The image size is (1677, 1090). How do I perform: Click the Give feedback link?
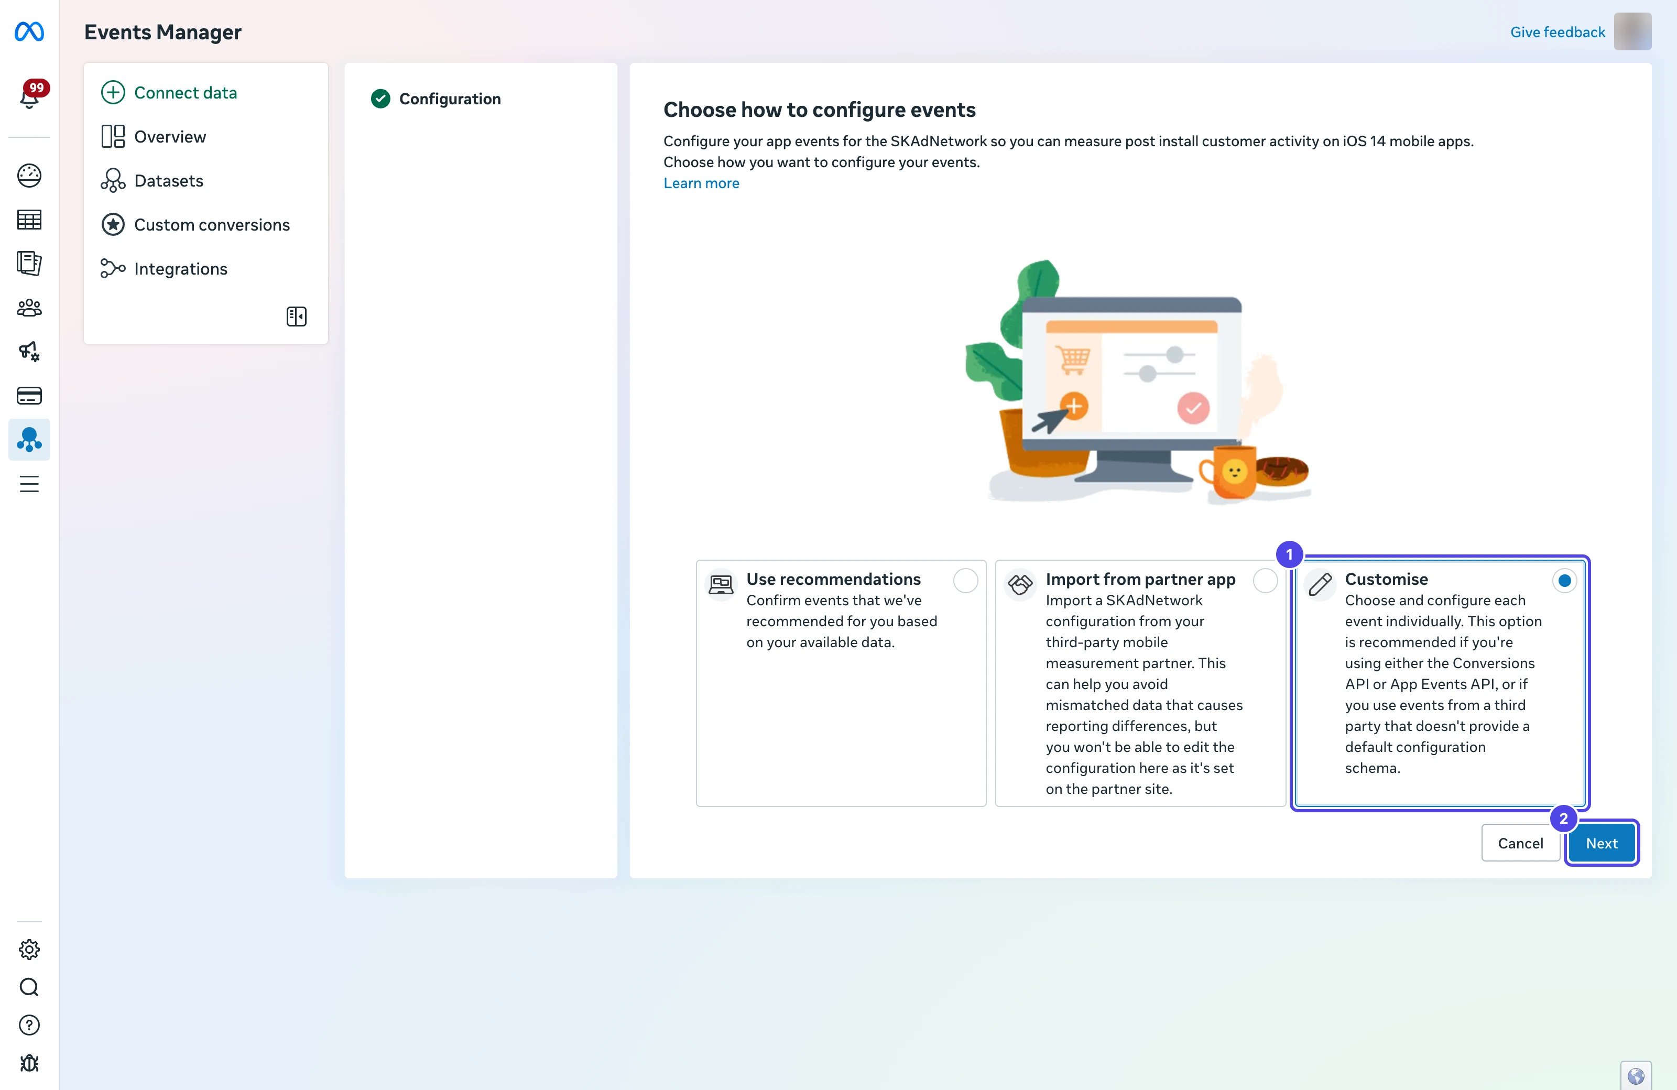1557,32
